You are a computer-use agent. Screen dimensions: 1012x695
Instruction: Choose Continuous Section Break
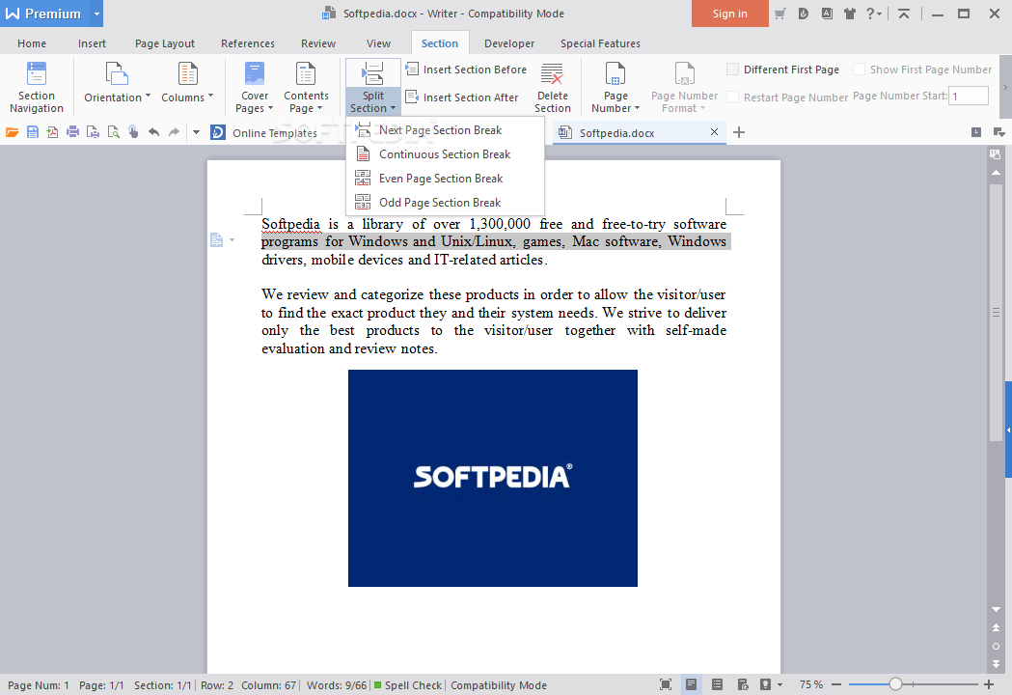point(446,154)
